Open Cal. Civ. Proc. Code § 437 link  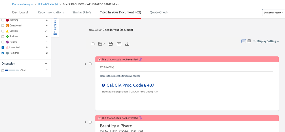[130, 85]
